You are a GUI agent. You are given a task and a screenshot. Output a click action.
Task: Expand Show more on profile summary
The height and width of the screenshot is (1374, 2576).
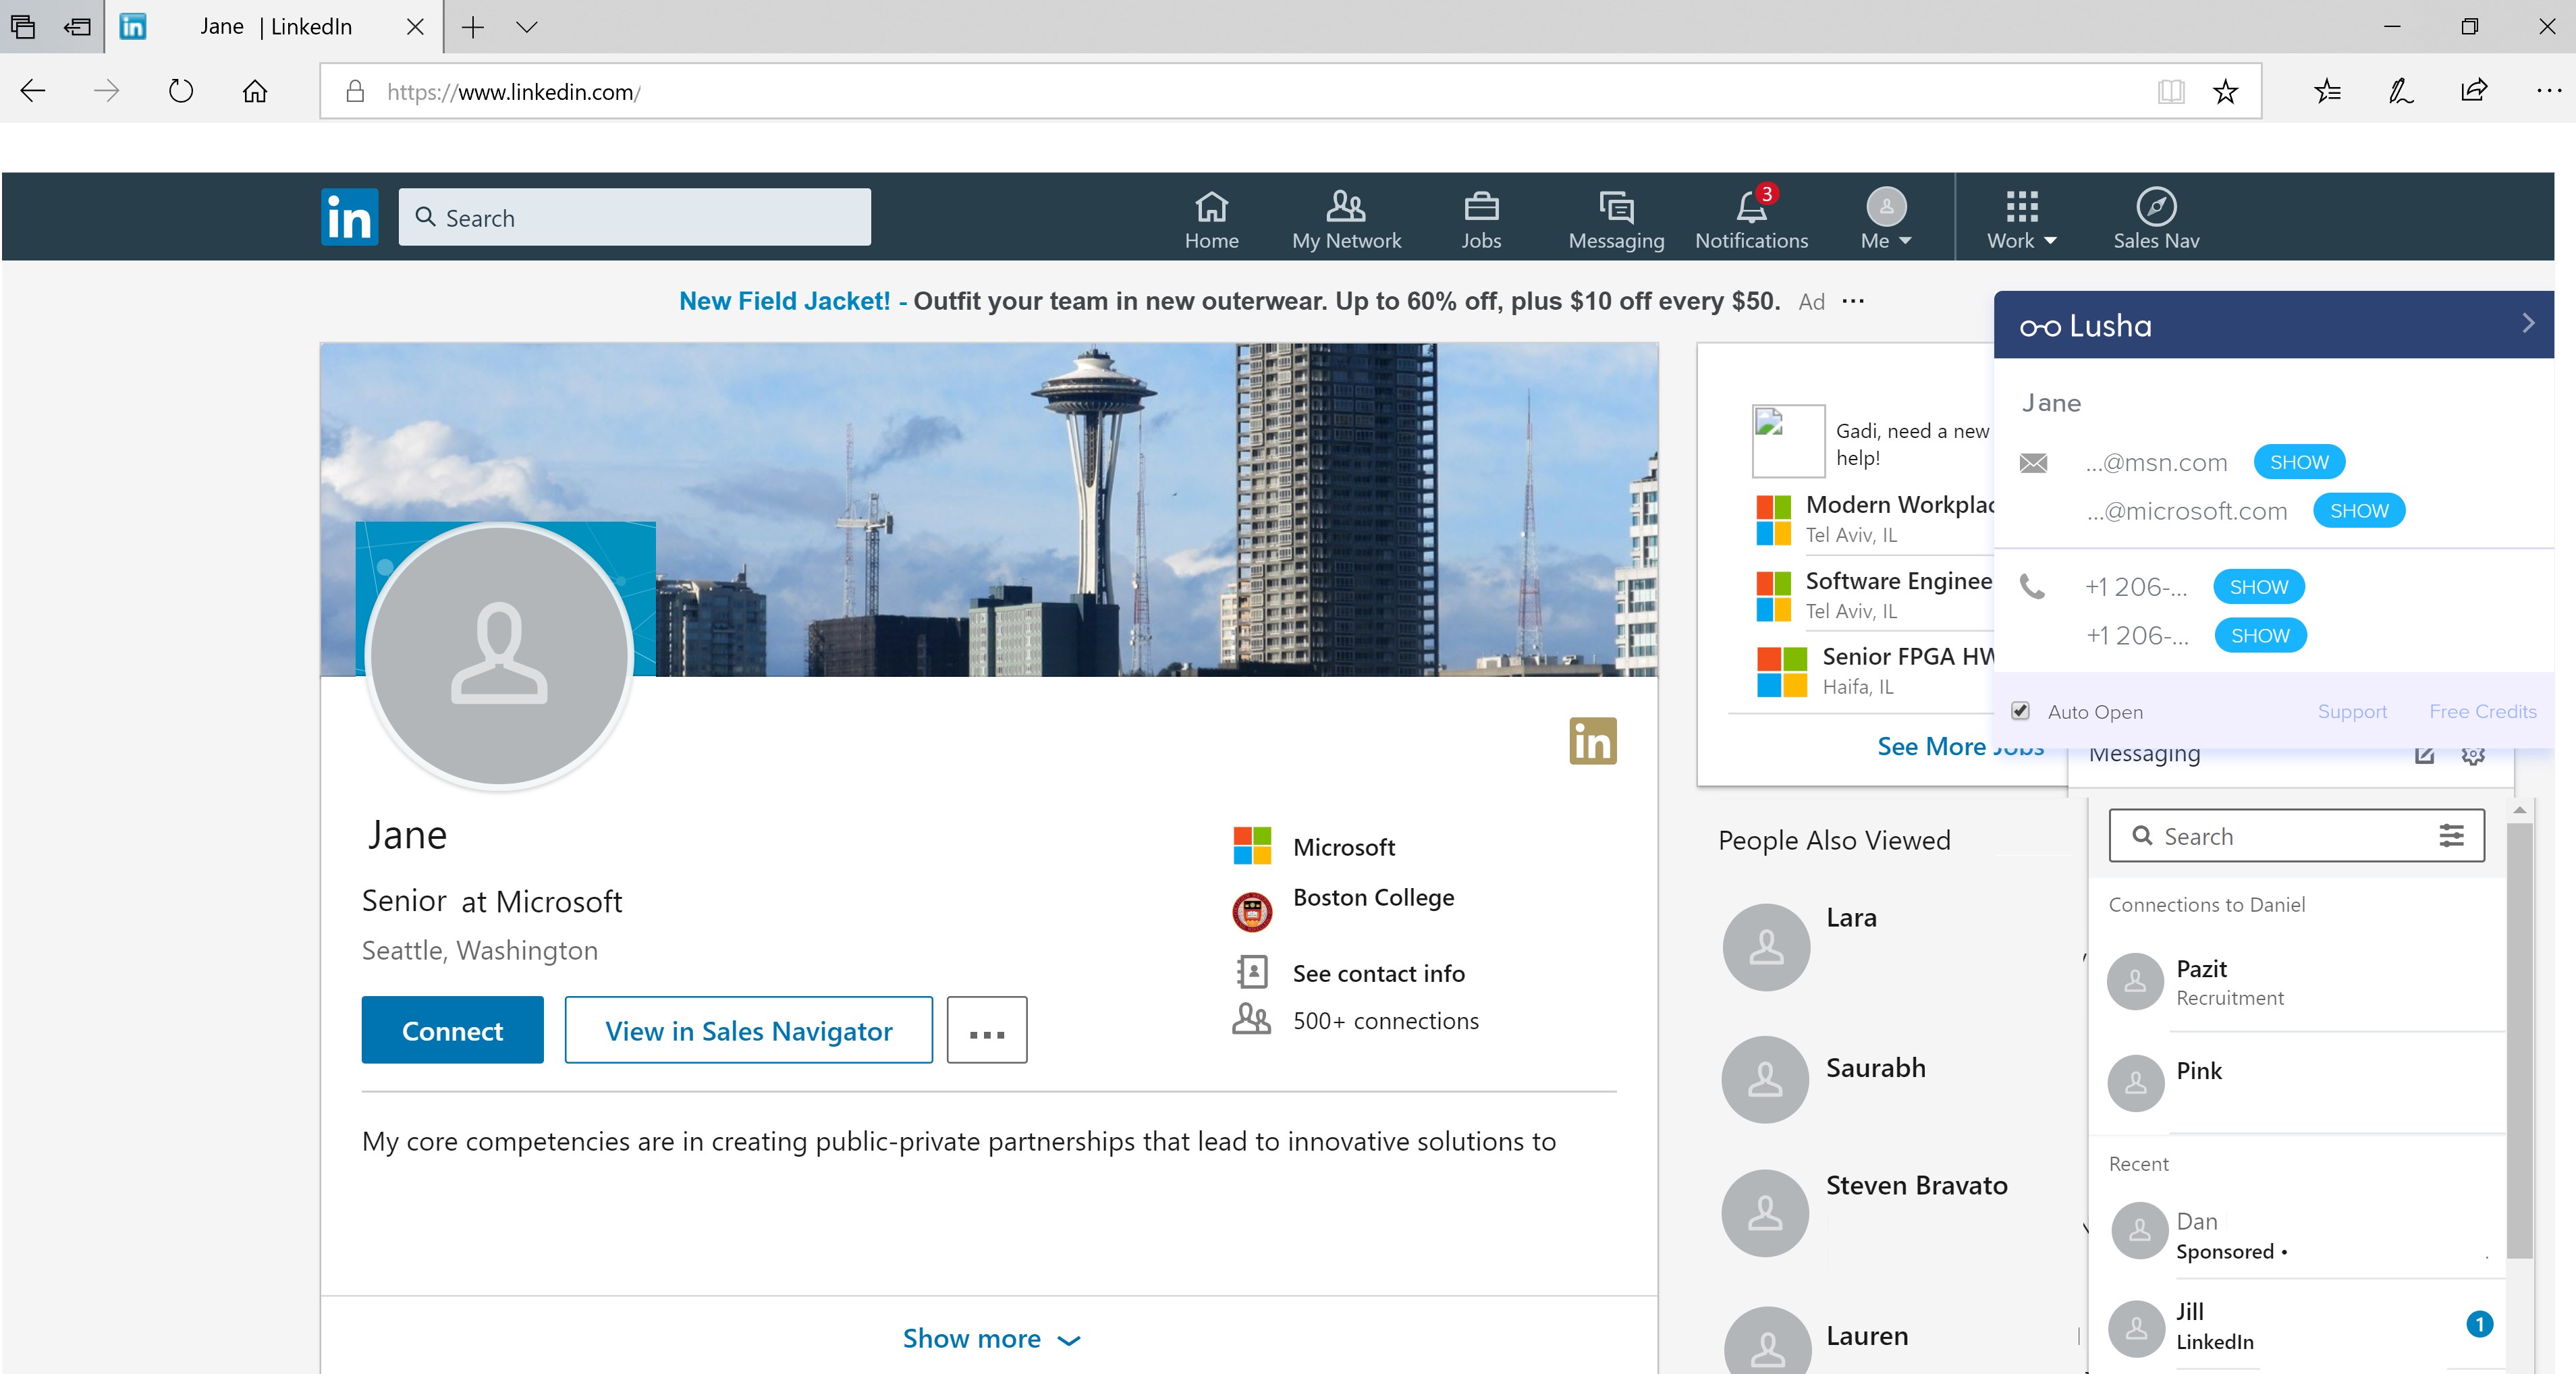click(989, 1338)
